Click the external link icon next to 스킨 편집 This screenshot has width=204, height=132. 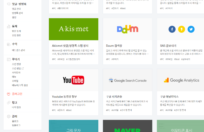(x=23, y=68)
